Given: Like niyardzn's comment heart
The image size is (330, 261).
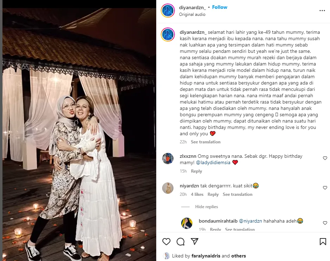Looking at the screenshot, I should (x=325, y=188).
